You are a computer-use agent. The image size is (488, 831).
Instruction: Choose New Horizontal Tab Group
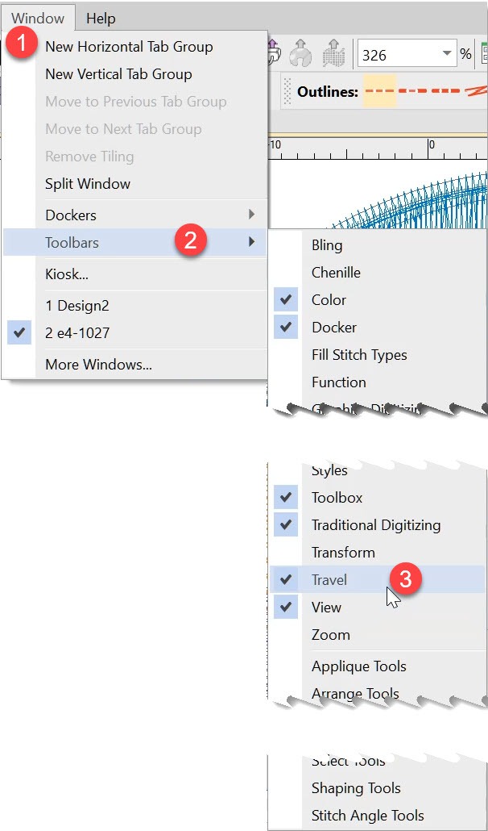tap(129, 47)
